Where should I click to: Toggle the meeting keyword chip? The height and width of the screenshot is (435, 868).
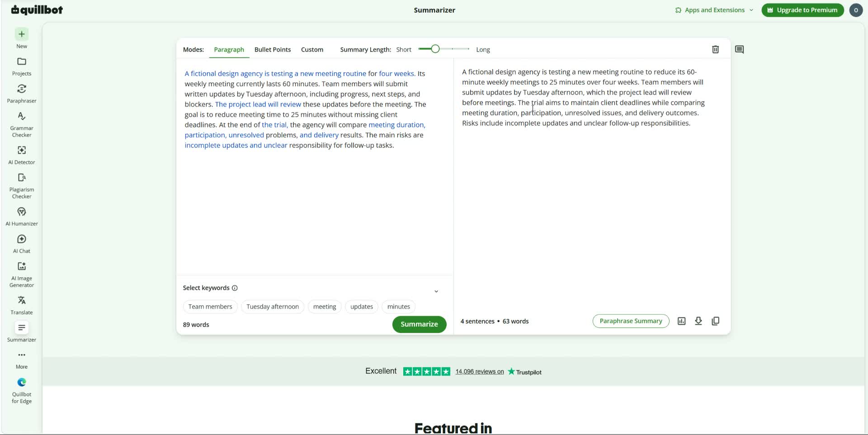click(325, 307)
